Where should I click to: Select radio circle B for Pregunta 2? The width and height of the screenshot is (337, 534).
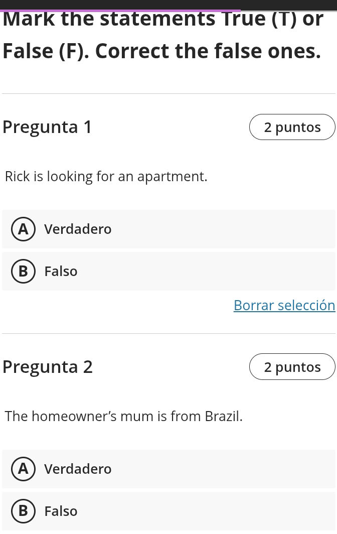[23, 511]
